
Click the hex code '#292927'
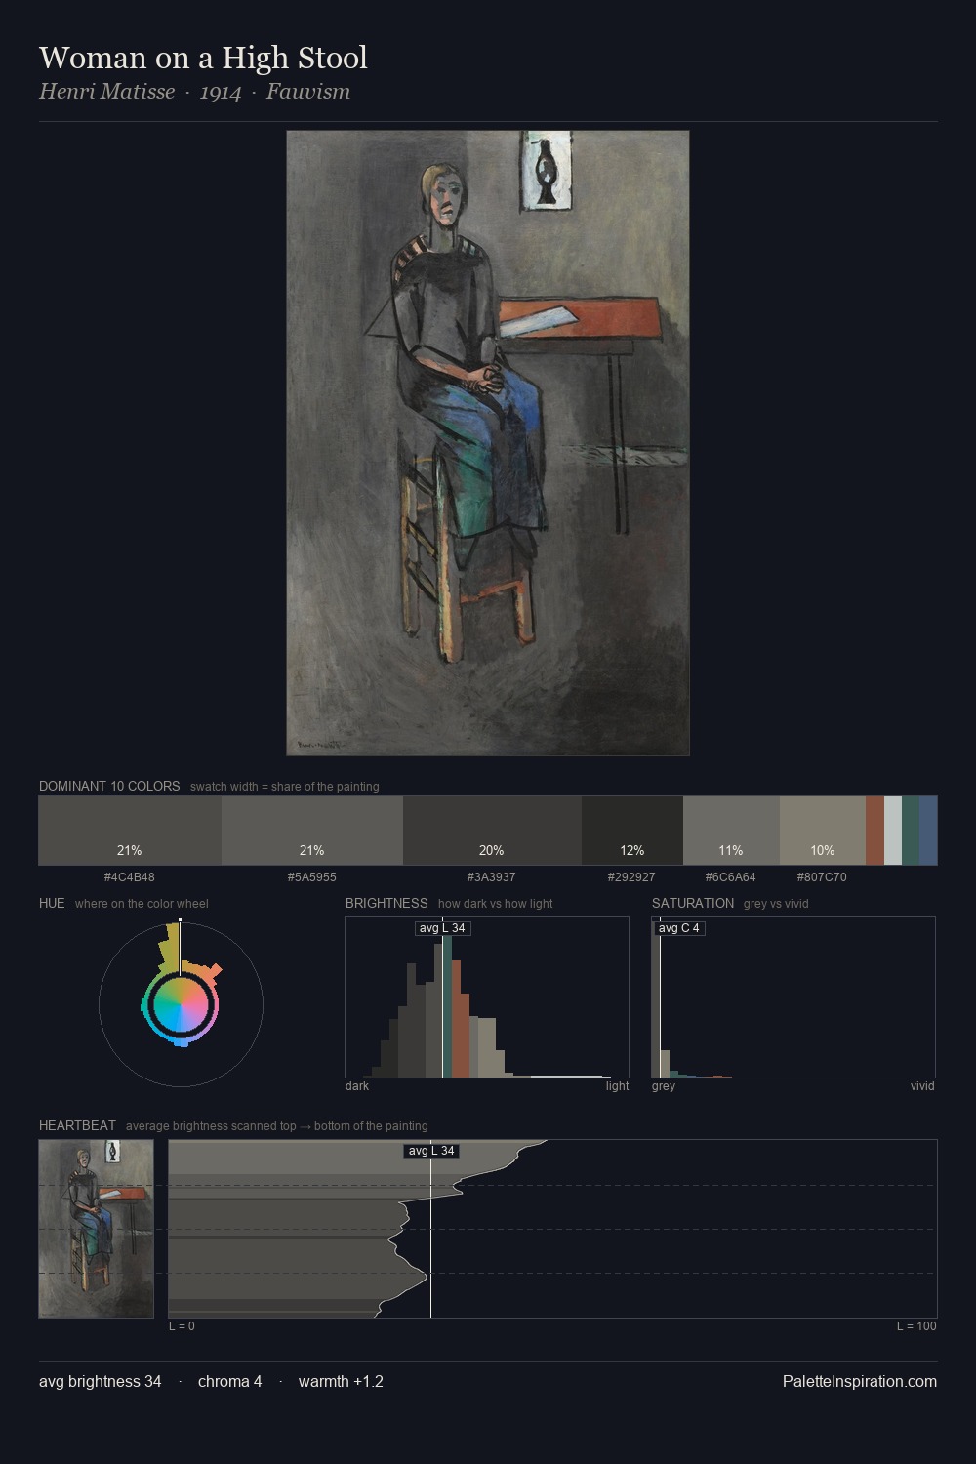point(631,876)
